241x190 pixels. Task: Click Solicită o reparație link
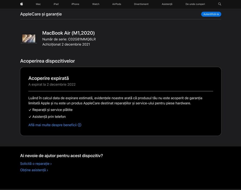36,164
